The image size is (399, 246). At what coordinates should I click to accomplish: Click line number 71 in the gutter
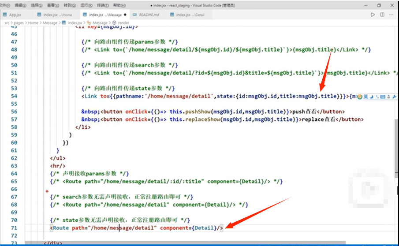14,228
